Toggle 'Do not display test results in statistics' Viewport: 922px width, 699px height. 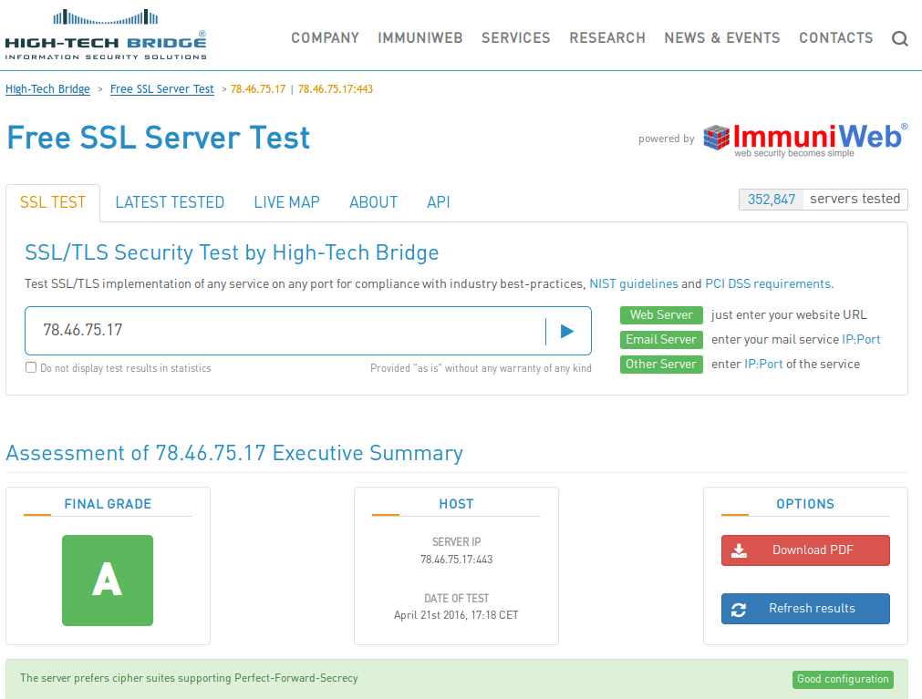[31, 367]
